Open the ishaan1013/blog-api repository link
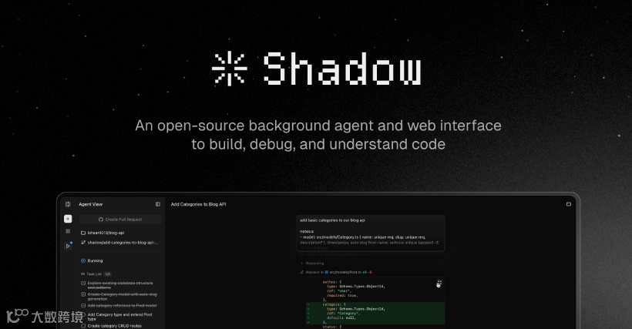Image resolution: width=632 pixels, height=329 pixels. click(x=106, y=233)
